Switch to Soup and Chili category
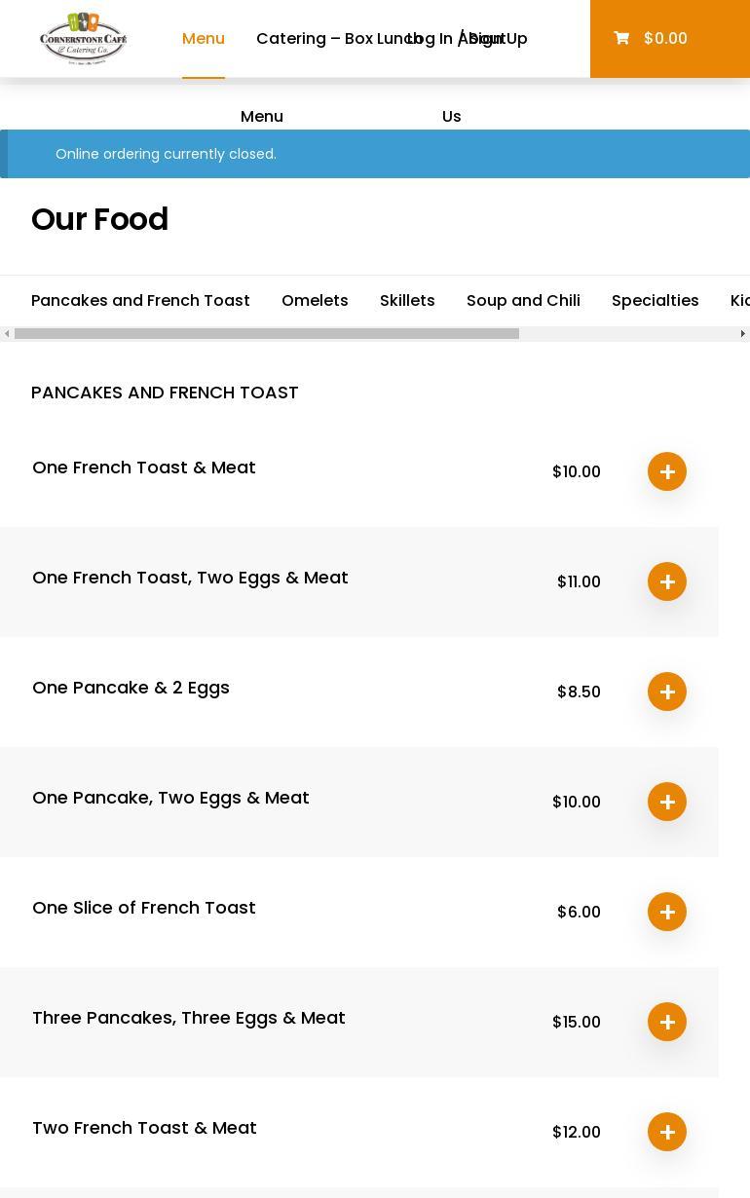This screenshot has height=1198, width=750. (x=523, y=301)
